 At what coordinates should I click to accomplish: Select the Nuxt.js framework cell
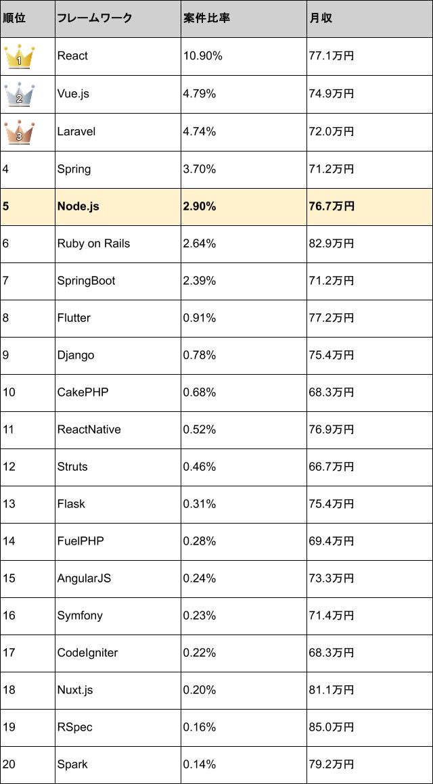[x=75, y=690]
